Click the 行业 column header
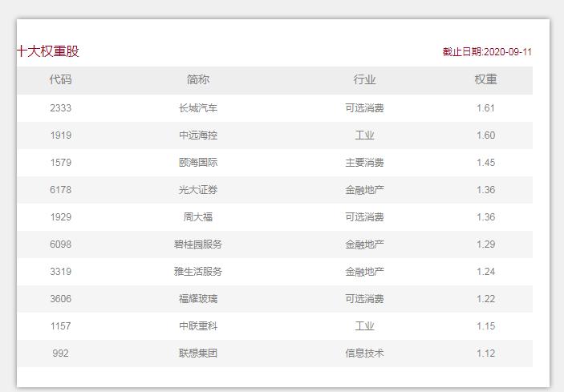 [364, 79]
